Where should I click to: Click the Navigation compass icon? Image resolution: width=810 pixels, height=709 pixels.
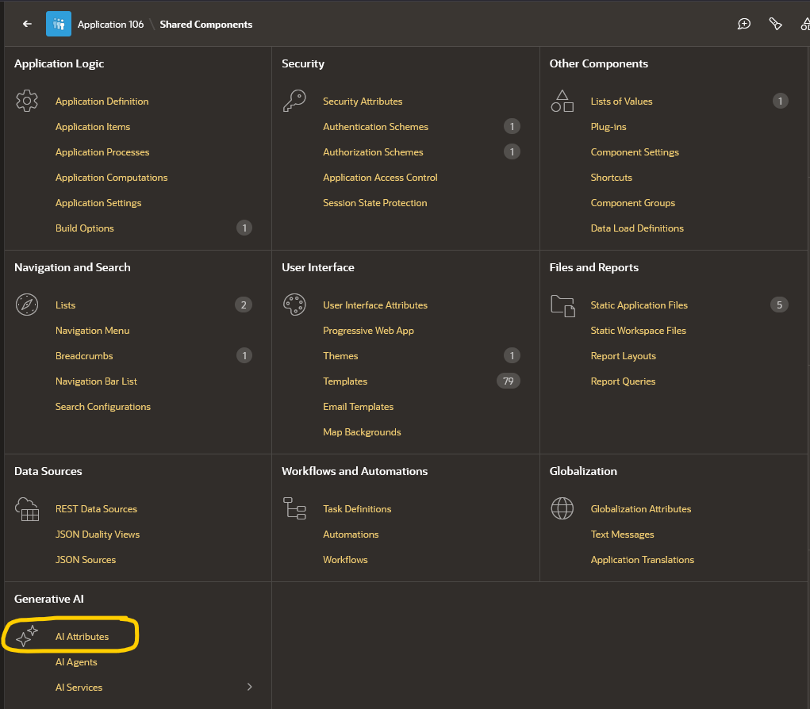pyautogui.click(x=27, y=305)
